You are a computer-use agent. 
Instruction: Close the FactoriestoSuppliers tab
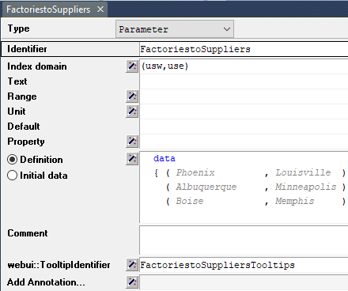click(100, 9)
